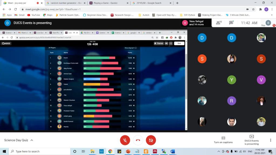Open the Meet chat panel
This screenshot has height=155, width=276.
[x=231, y=23]
